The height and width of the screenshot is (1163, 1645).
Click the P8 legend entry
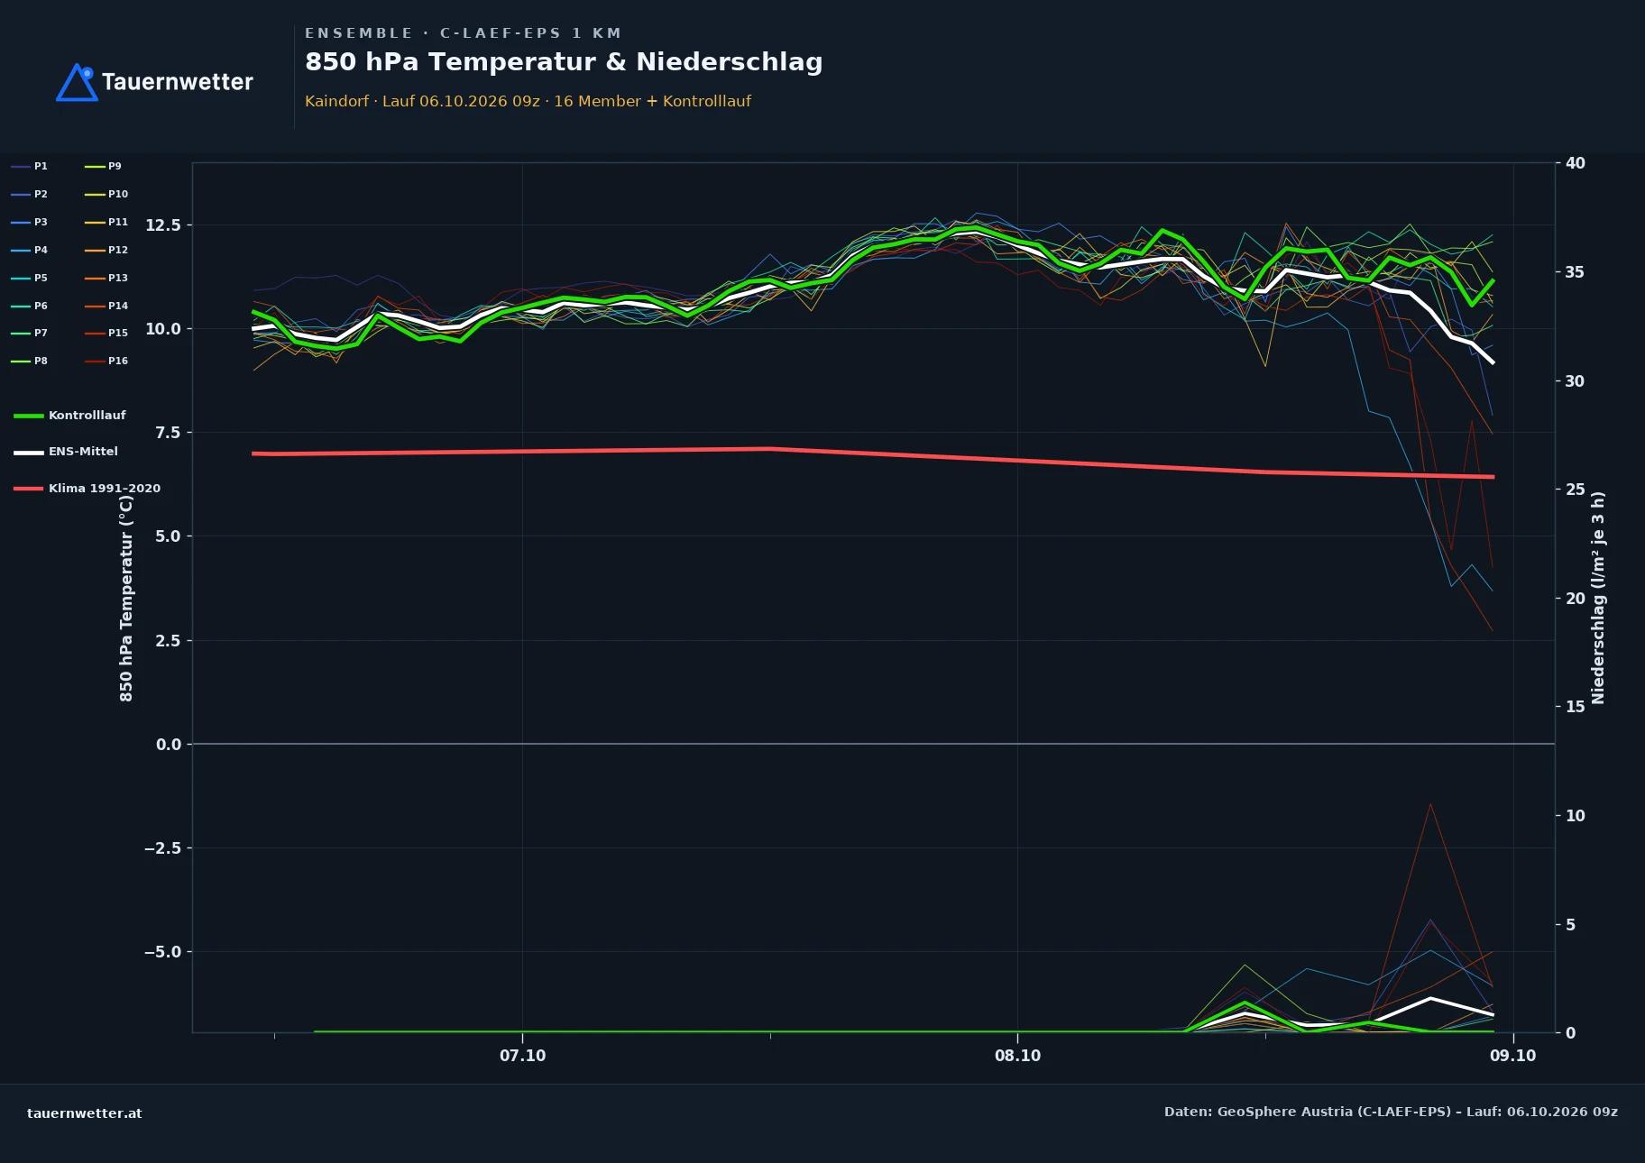point(29,362)
